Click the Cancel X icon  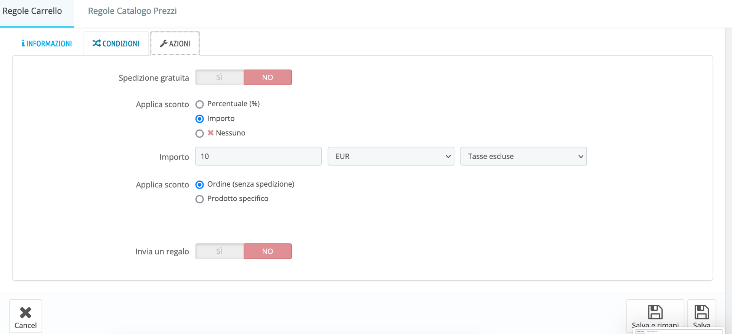26,313
